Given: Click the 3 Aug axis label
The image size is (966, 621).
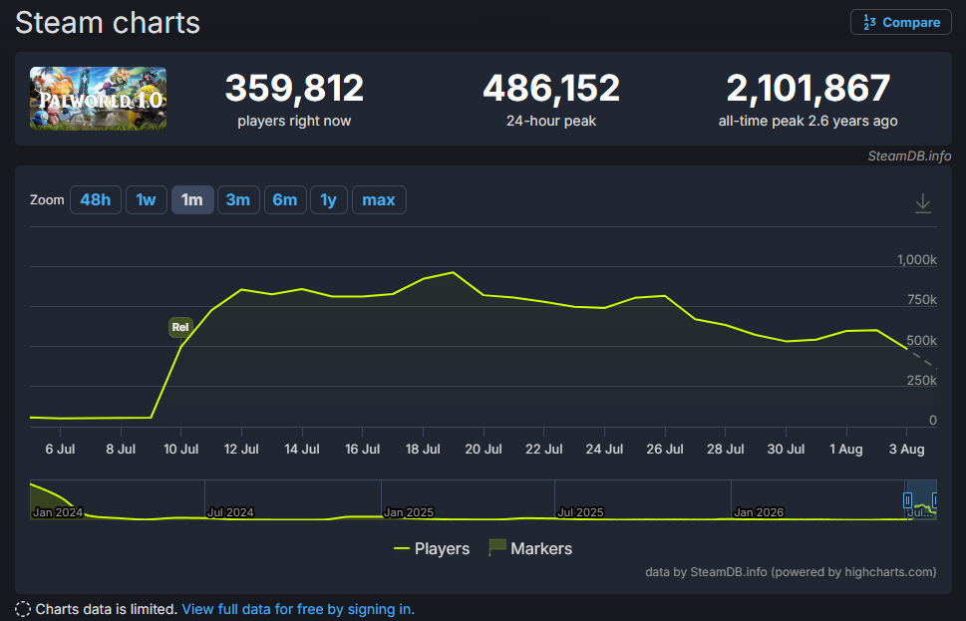Looking at the screenshot, I should [x=906, y=450].
